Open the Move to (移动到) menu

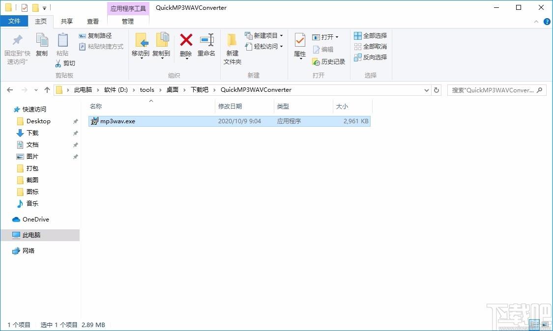pos(141,46)
